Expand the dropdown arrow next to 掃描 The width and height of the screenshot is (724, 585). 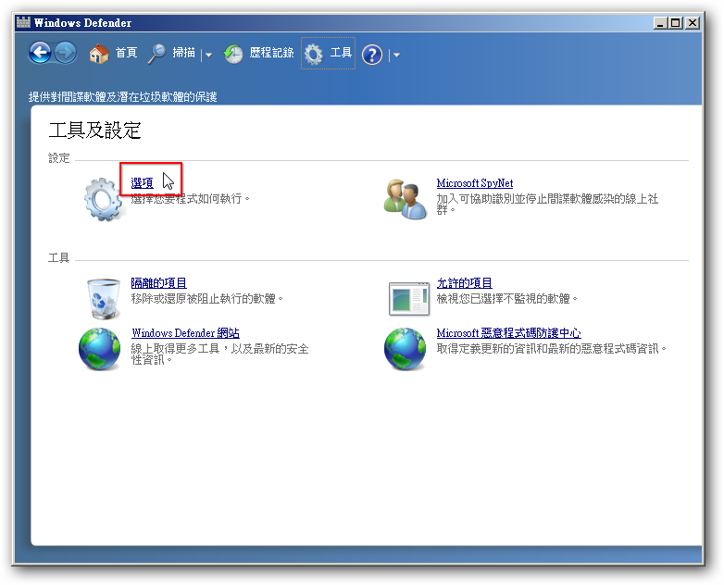coord(208,55)
